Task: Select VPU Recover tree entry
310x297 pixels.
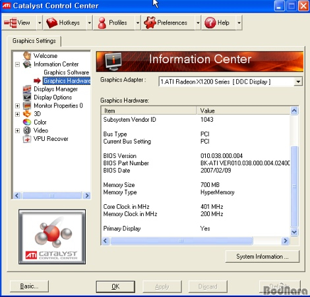Action: [51, 139]
